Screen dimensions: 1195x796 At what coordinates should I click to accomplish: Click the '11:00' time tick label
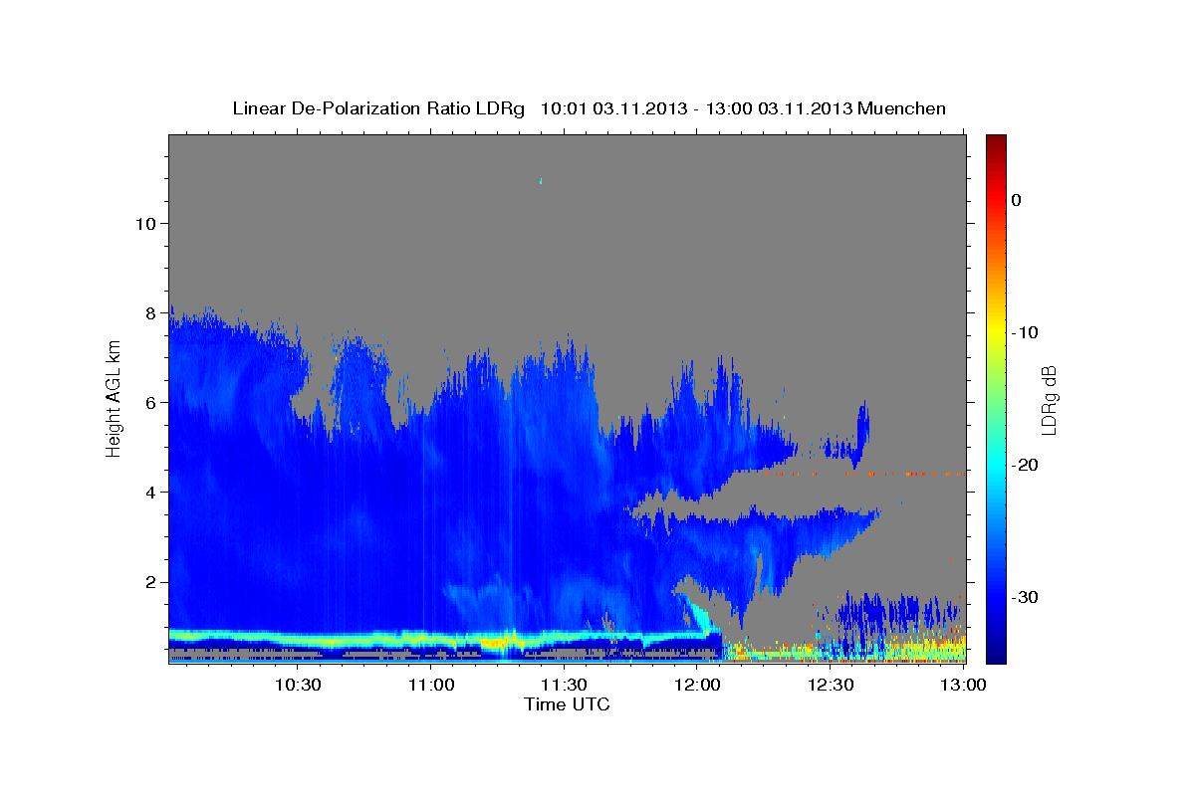coord(432,685)
